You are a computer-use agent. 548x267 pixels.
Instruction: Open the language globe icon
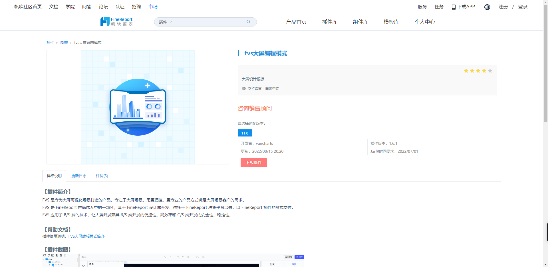(x=487, y=7)
